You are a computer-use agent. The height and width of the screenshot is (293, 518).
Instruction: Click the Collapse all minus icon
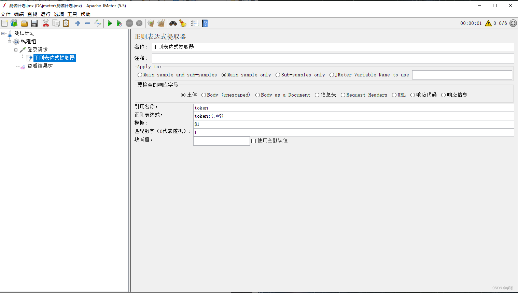click(x=88, y=23)
